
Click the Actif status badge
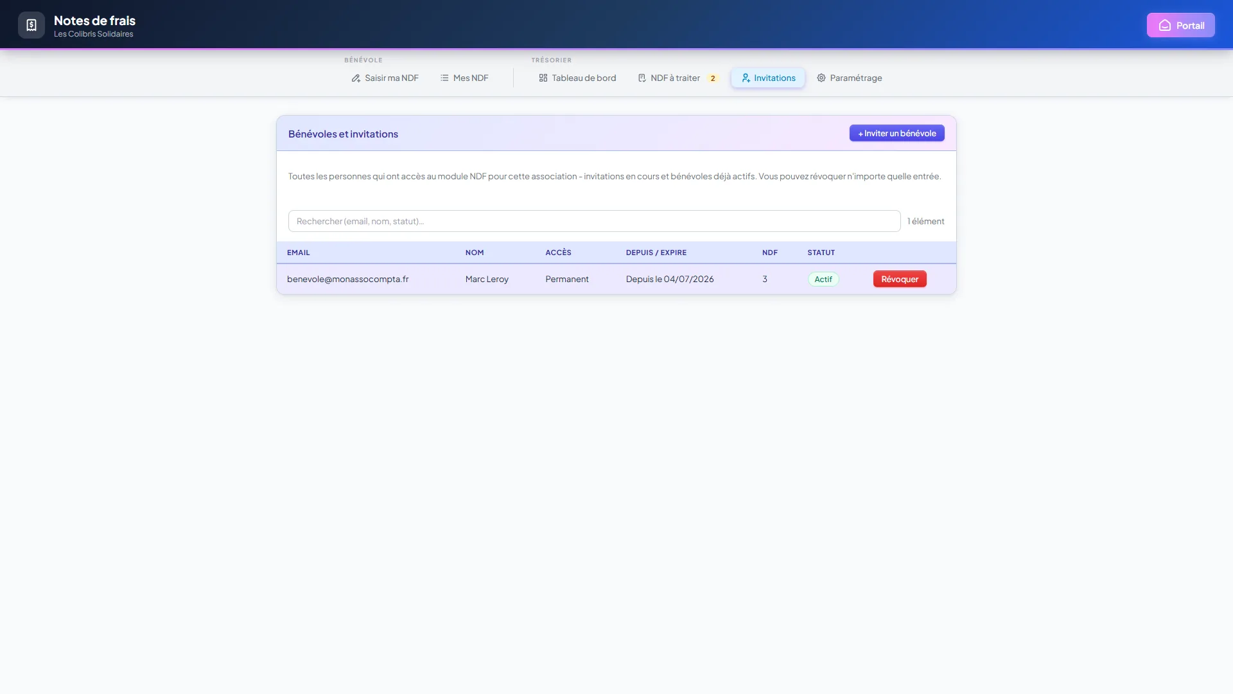(x=823, y=279)
